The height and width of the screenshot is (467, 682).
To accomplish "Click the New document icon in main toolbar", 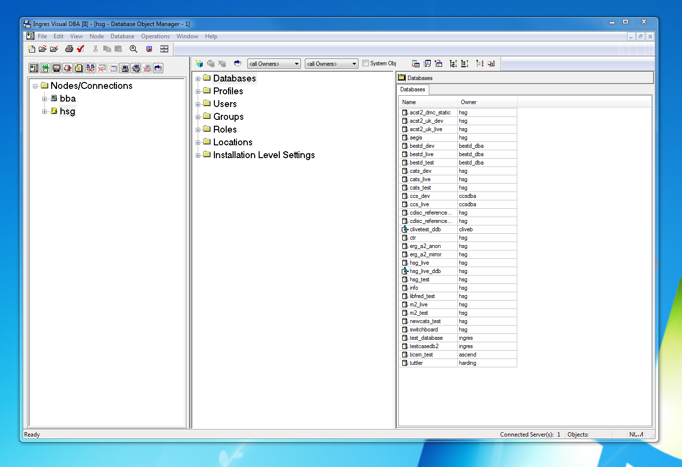I will coord(31,49).
